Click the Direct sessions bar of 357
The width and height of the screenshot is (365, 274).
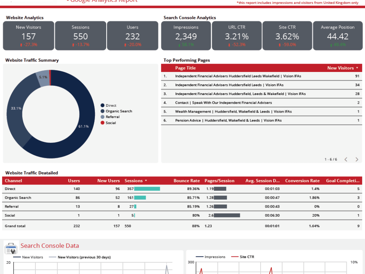pos(147,189)
